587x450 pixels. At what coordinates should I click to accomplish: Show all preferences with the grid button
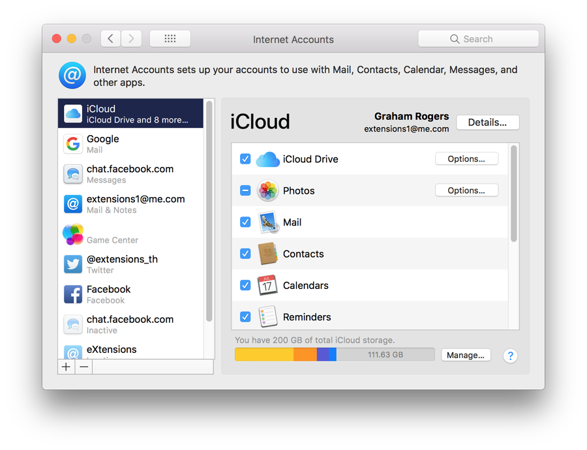pos(170,38)
